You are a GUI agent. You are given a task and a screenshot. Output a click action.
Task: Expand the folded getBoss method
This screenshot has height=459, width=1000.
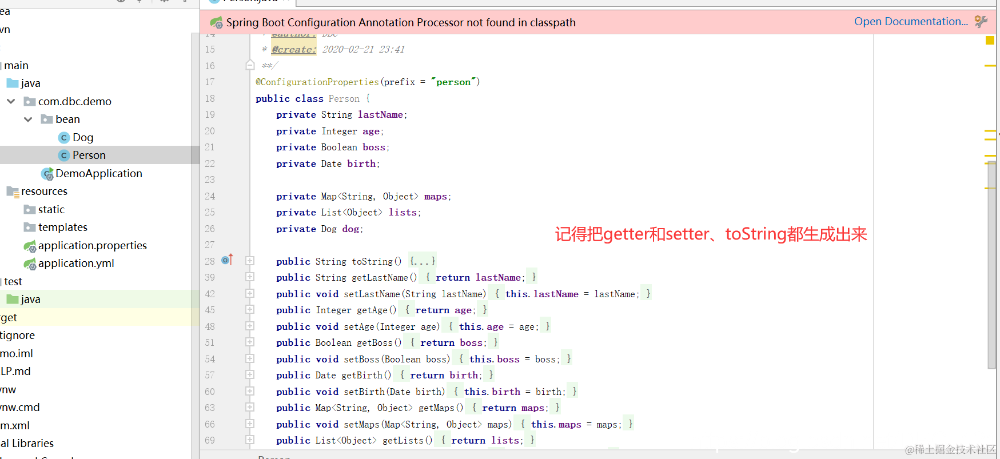250,342
